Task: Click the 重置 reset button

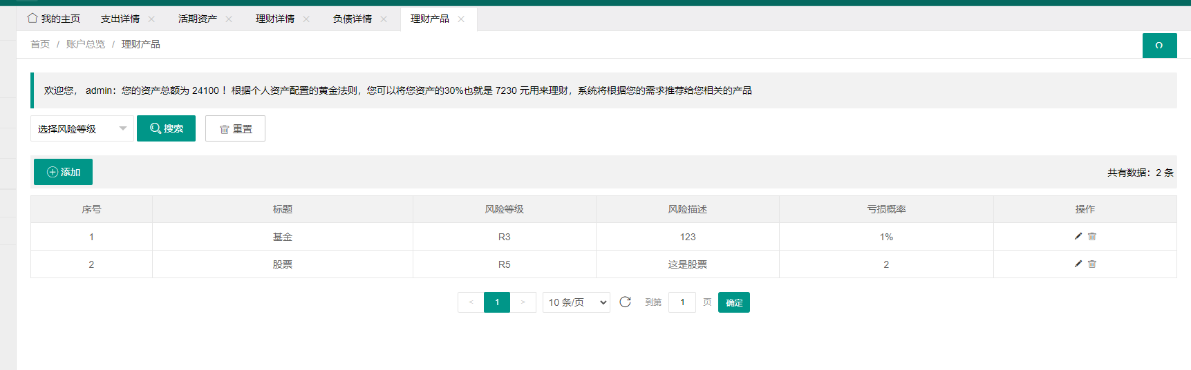Action: point(235,128)
